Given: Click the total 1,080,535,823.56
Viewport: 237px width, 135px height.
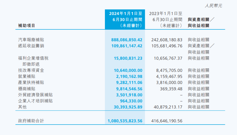Looking at the screenshot, I should coord(125,121).
